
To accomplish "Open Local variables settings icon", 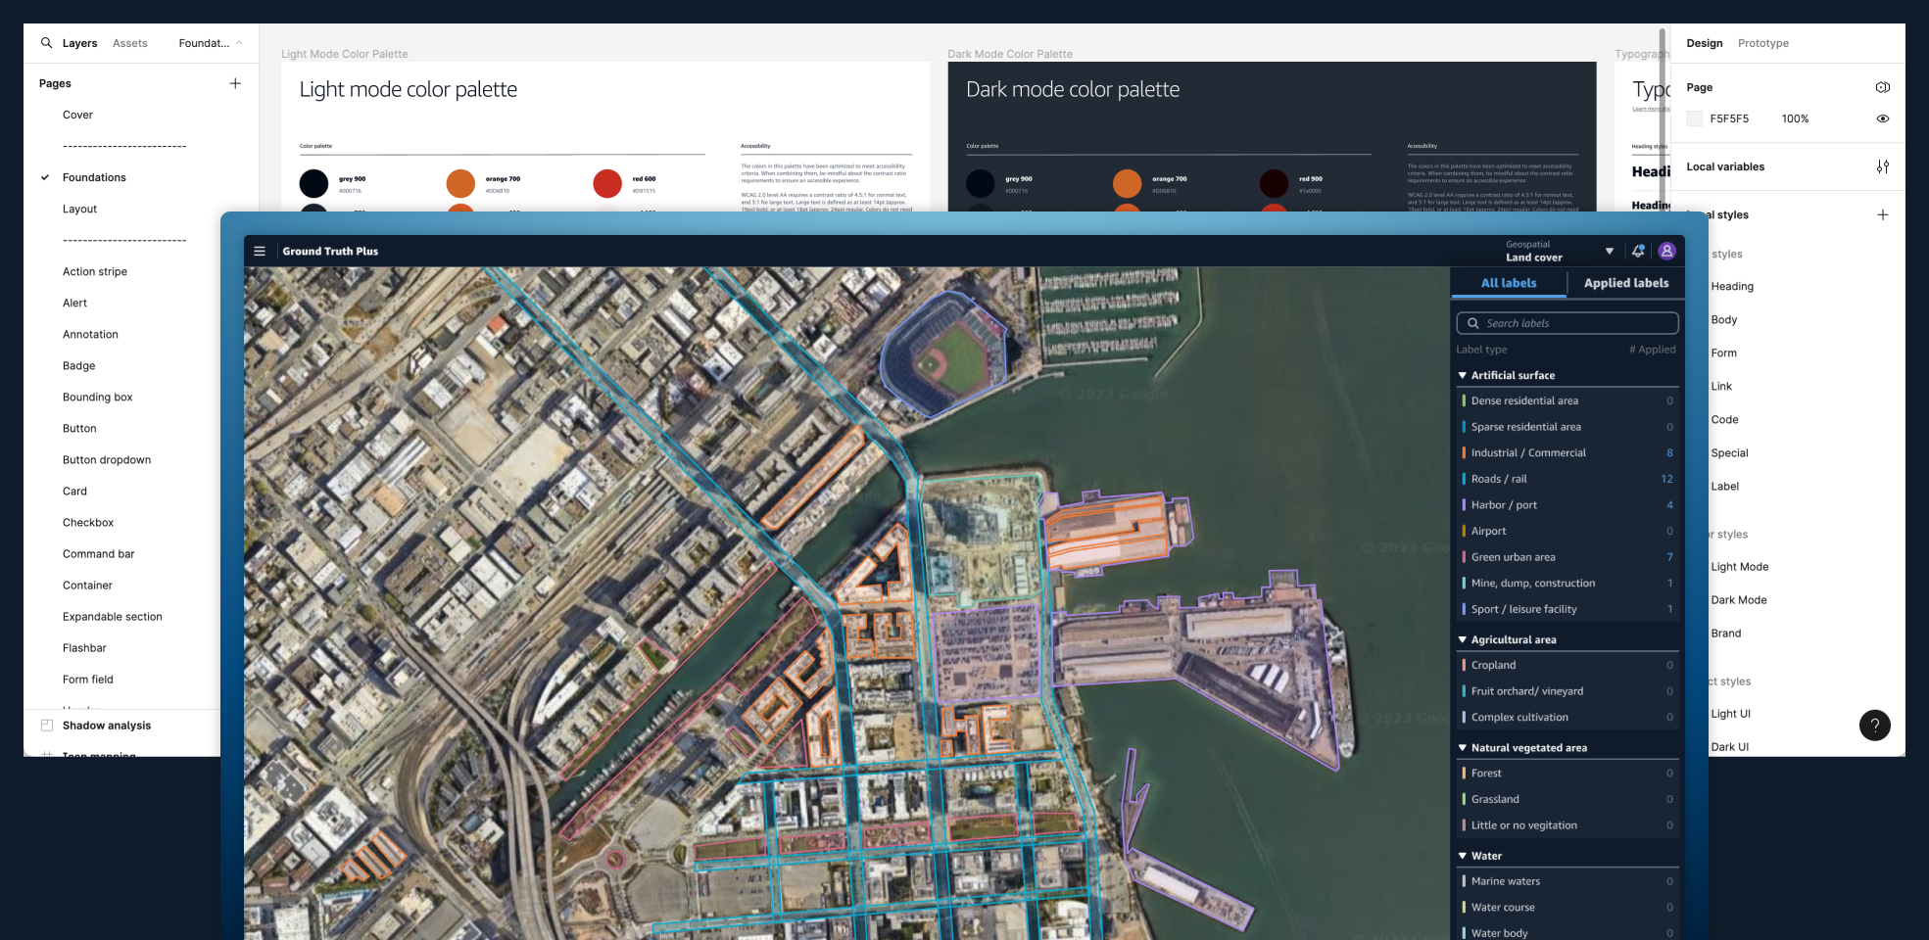I will pyautogui.click(x=1882, y=166).
